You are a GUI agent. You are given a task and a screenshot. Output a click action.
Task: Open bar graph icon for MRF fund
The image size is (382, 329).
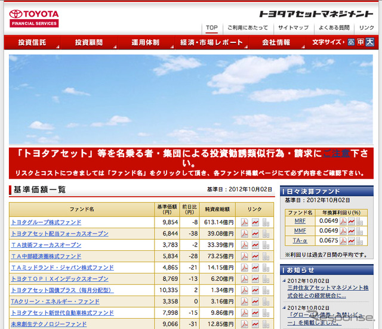(x=359, y=221)
